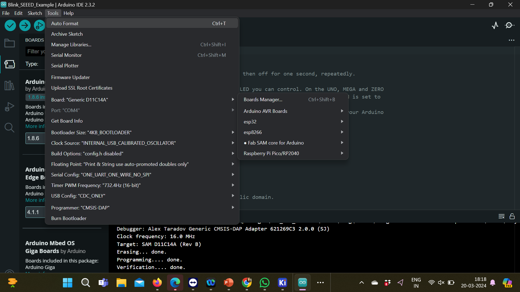Expand Build Options submenu
520x292 pixels.
[142, 153]
